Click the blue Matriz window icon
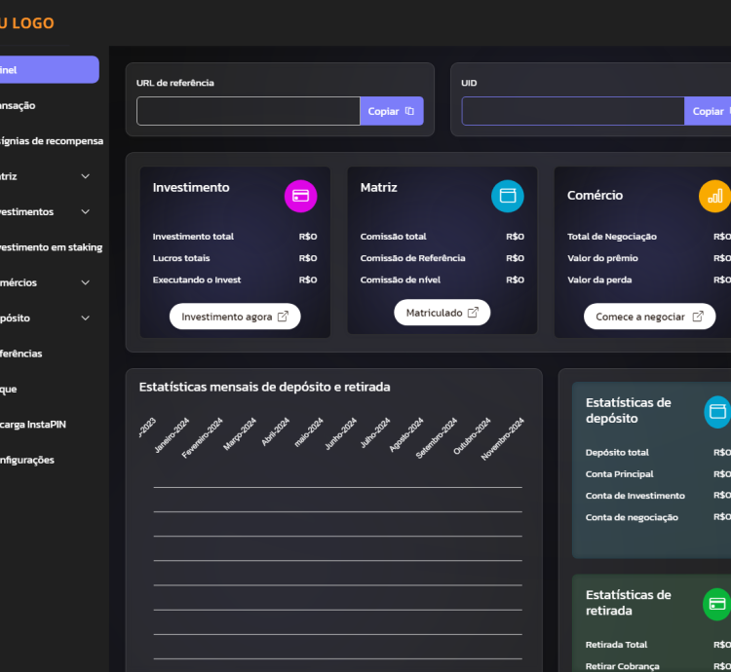The width and height of the screenshot is (731, 672). coord(507,196)
